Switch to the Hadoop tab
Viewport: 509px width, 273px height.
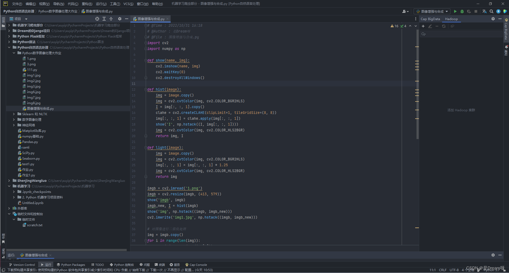[x=451, y=19]
